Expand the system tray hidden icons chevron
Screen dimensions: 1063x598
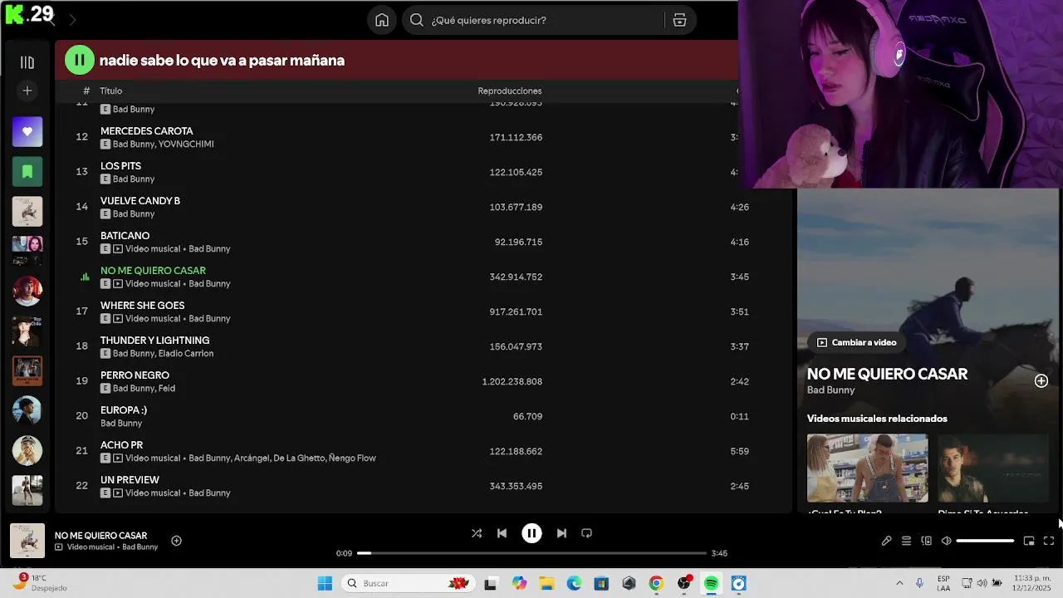coord(899,583)
